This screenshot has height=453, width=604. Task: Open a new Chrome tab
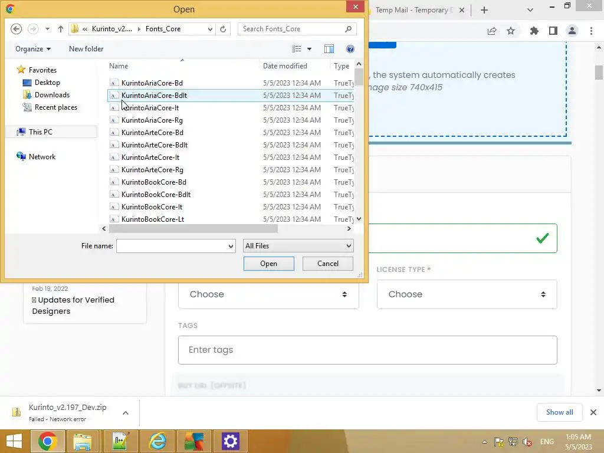[x=484, y=10]
